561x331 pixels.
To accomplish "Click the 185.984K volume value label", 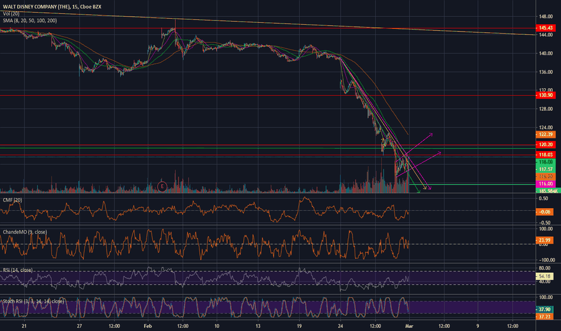I will pos(548,191).
